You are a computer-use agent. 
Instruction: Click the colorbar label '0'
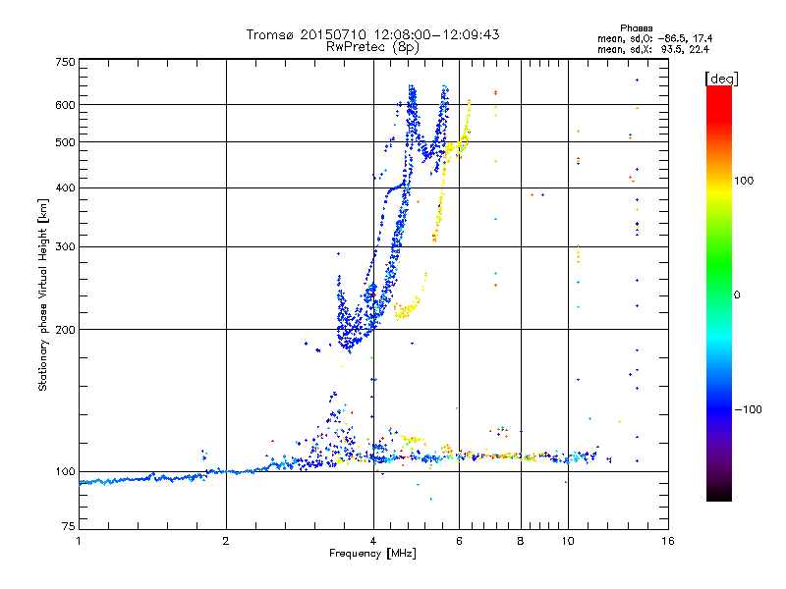(x=737, y=295)
